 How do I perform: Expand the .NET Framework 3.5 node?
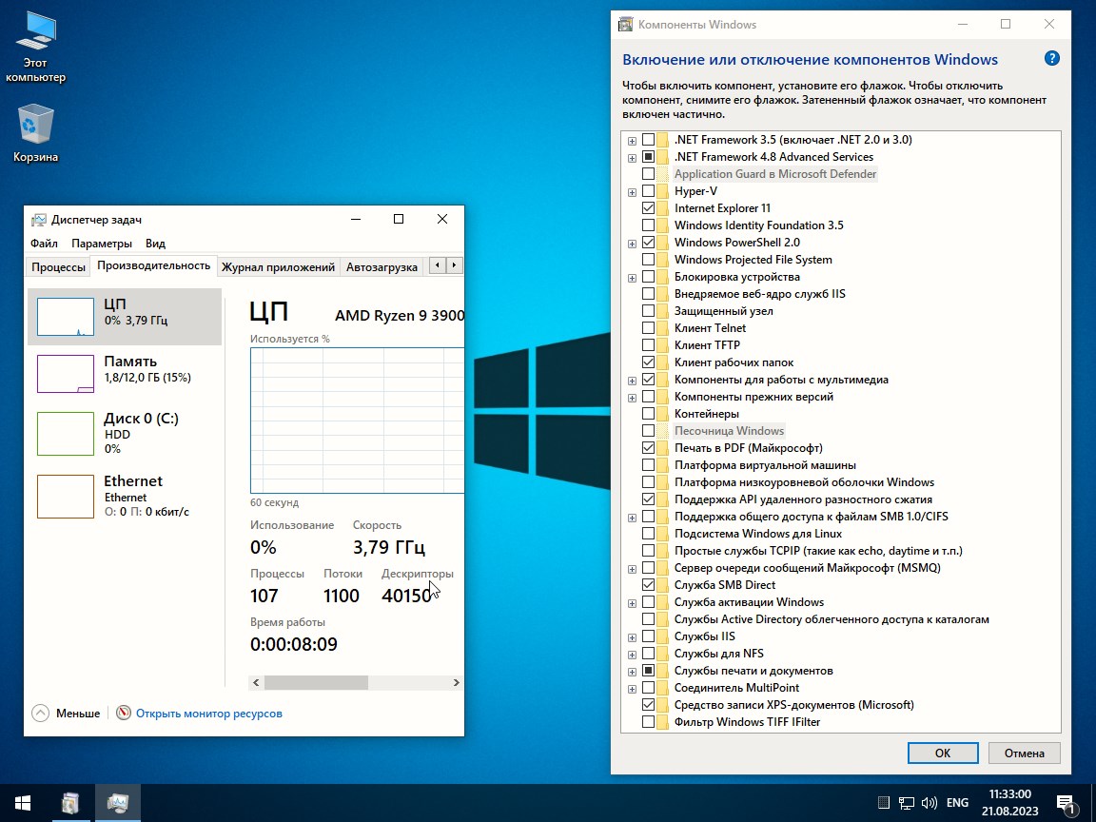pyautogui.click(x=632, y=141)
